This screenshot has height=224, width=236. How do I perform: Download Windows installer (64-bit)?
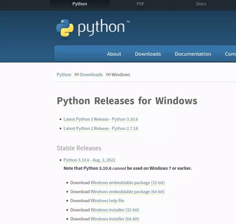(x=115, y=219)
